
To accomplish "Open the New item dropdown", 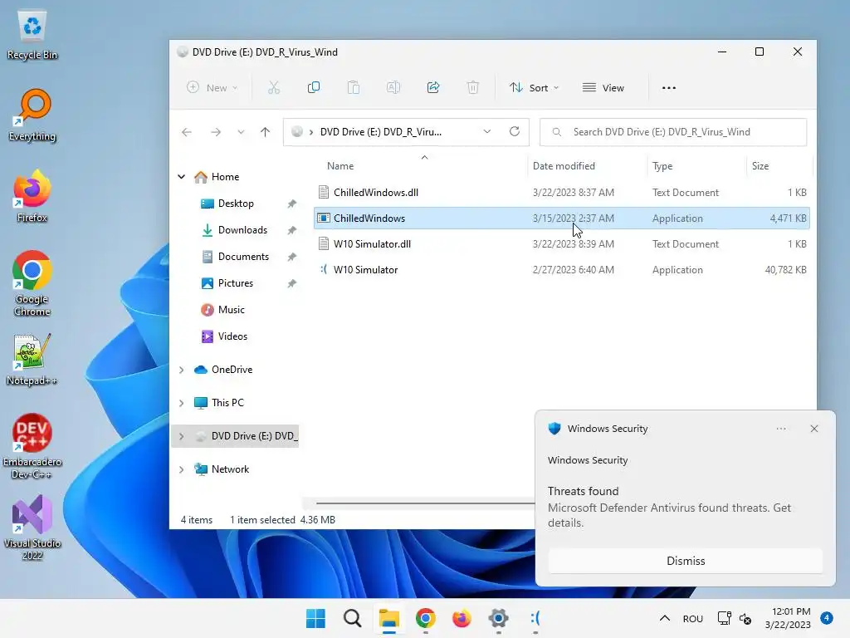I will [x=212, y=87].
